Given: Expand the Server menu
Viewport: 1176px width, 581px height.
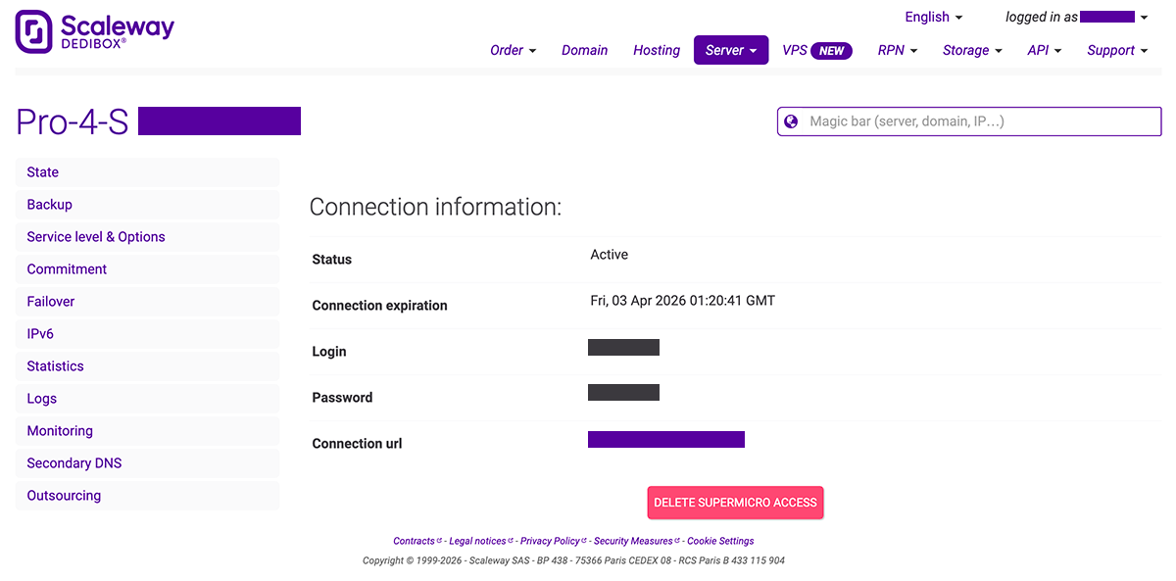Looking at the screenshot, I should [x=730, y=50].
